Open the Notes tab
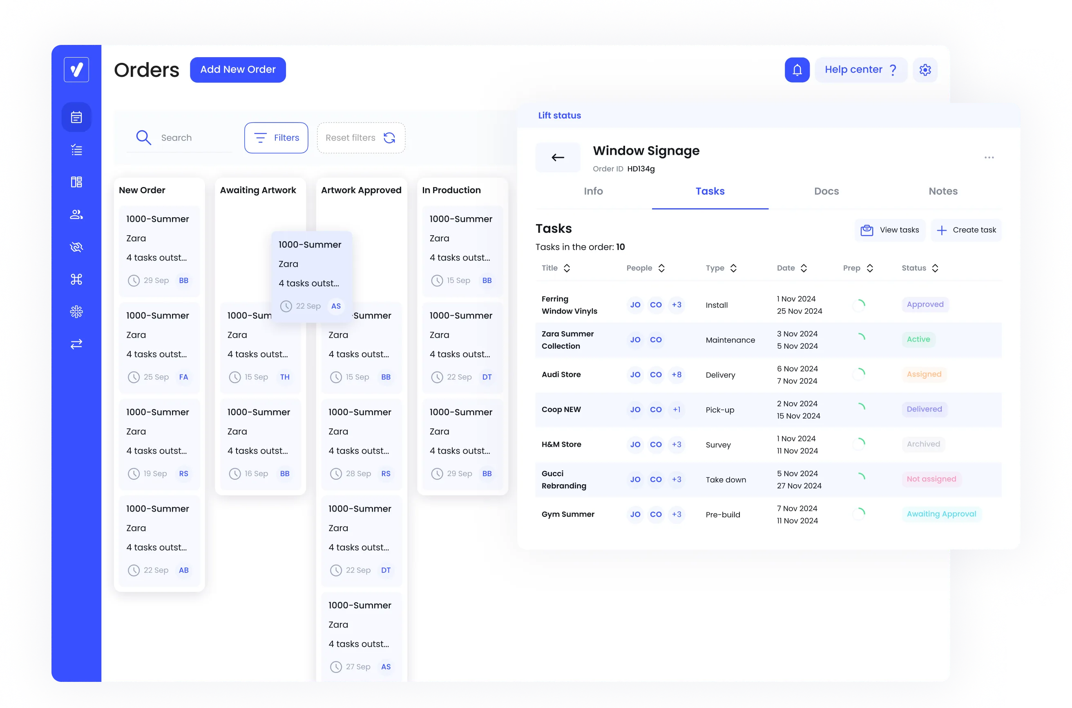 pyautogui.click(x=943, y=191)
